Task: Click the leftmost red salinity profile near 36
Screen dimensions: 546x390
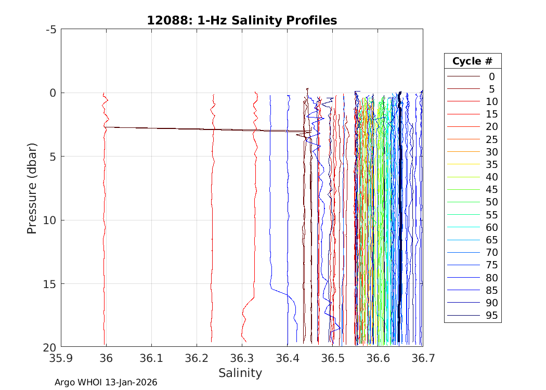Action: (x=104, y=234)
